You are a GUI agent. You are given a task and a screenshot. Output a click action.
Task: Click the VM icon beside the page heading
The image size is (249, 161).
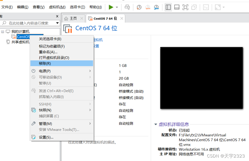pos(68,29)
